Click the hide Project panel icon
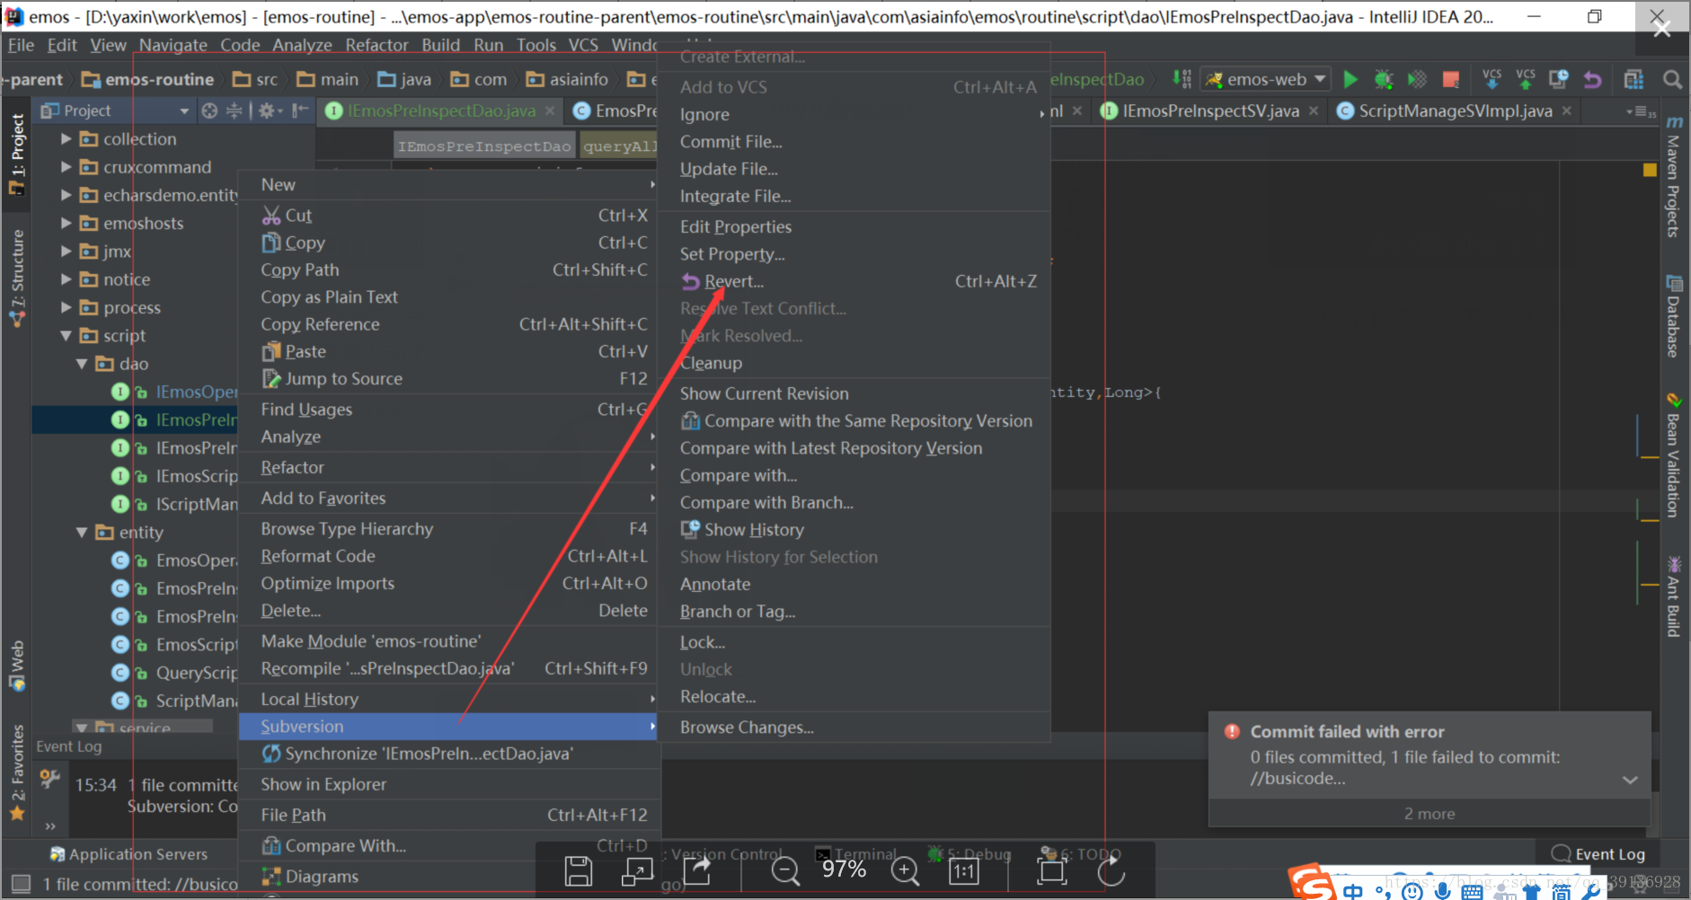 [x=300, y=110]
